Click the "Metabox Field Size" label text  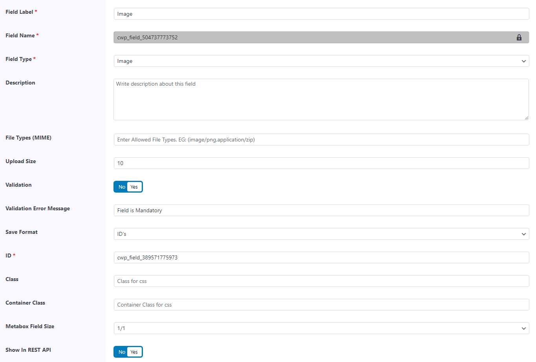click(x=30, y=326)
